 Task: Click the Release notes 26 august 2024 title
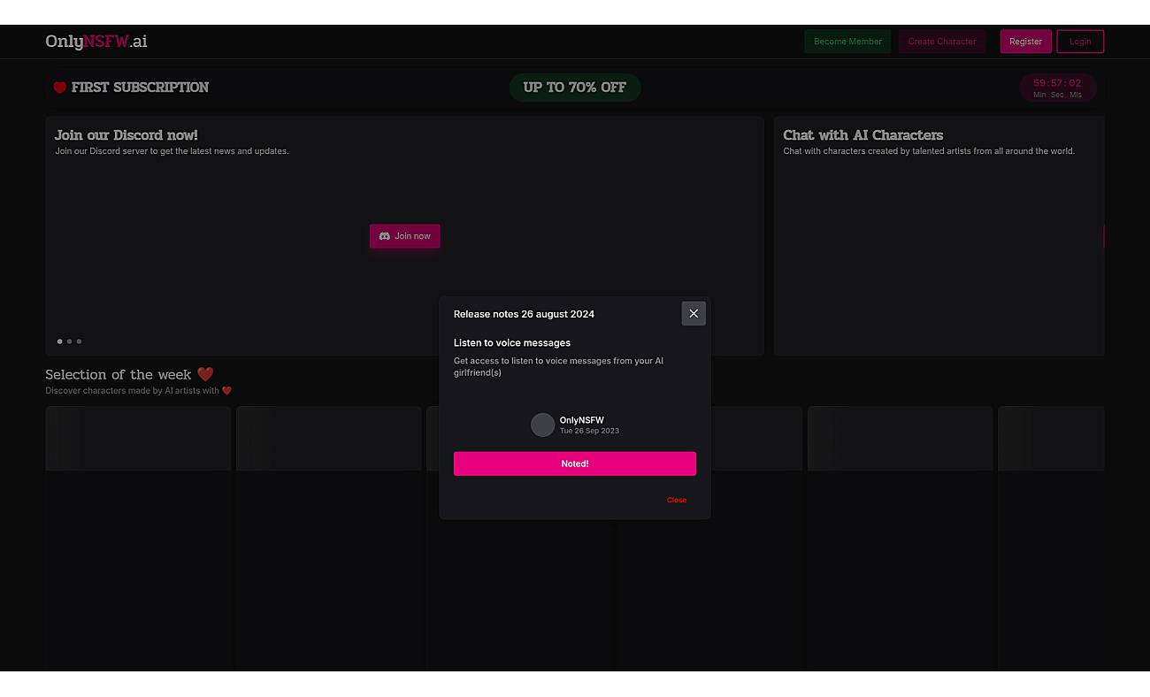(x=524, y=314)
